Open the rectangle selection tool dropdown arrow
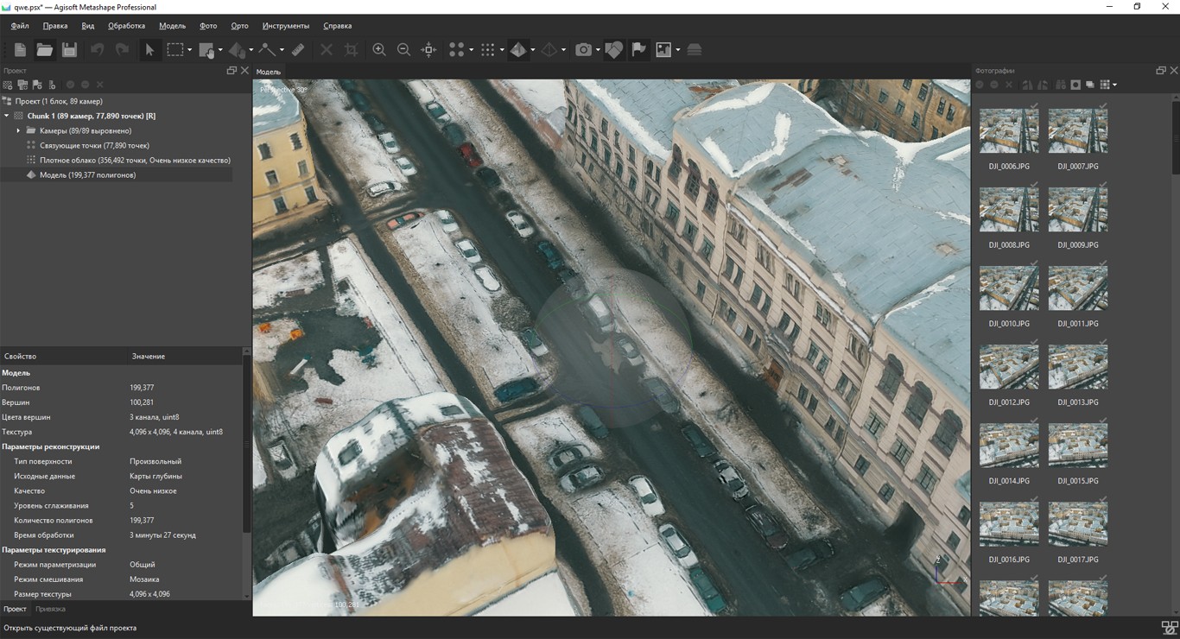This screenshot has height=639, width=1180. tap(189, 50)
